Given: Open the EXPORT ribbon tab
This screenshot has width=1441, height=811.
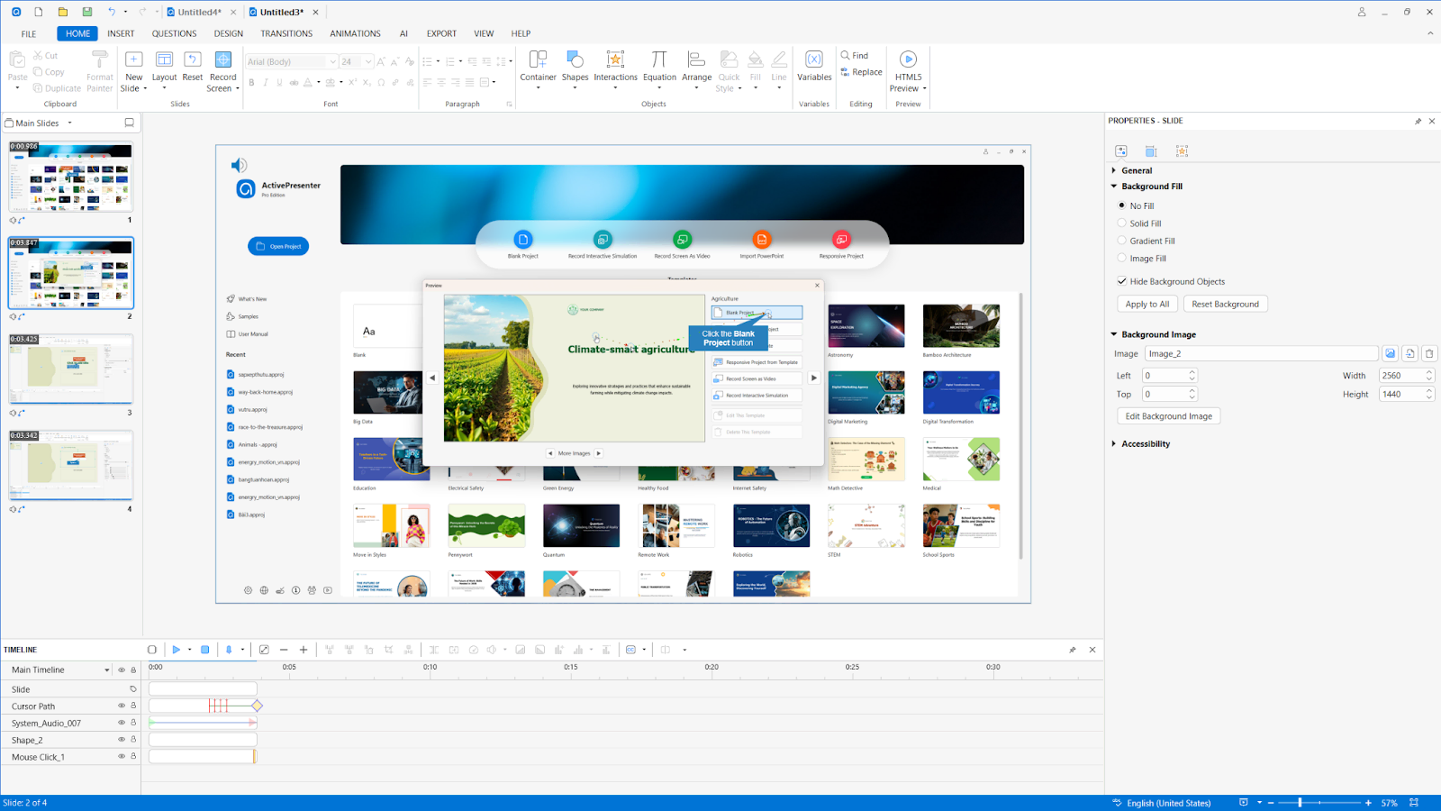Looking at the screenshot, I should [x=441, y=33].
